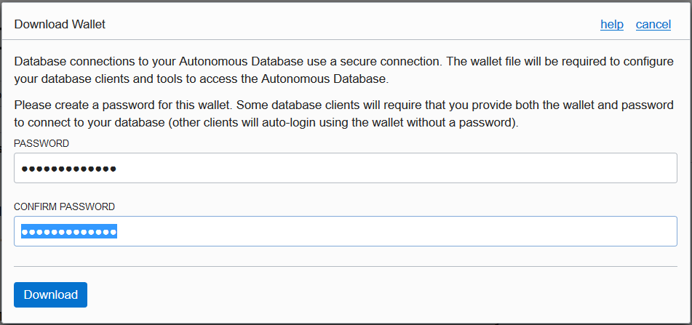Click the divider line below the dialog title
692x325 pixels.
tap(346, 39)
